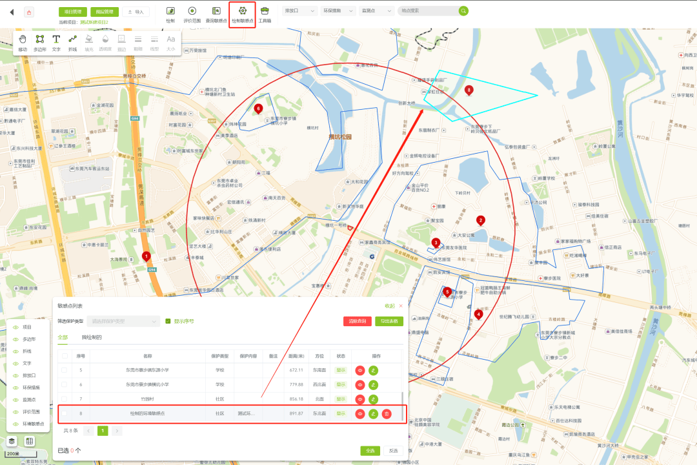Select the 折线 polyline tool
This screenshot has height=465, width=697.
[72, 42]
